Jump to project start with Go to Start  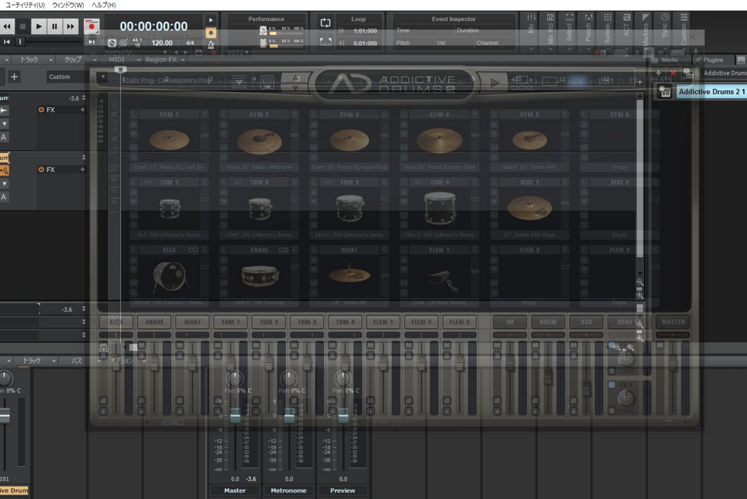[7, 42]
